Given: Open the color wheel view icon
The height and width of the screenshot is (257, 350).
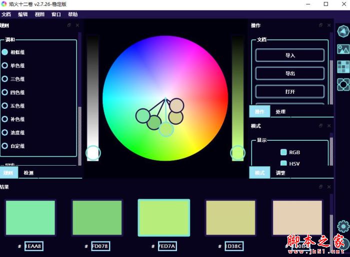Looking at the screenshot, I should click(343, 31).
